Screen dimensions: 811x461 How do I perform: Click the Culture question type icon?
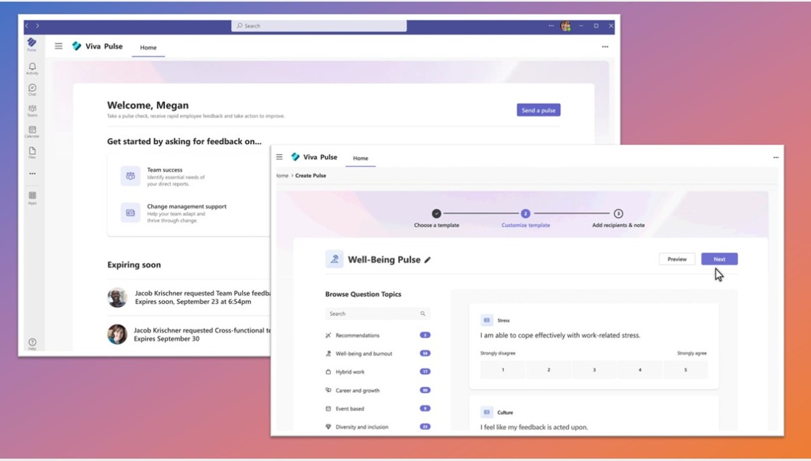pos(487,412)
